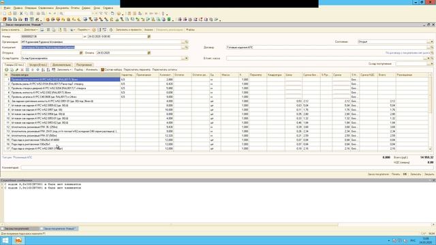Click magnifier icon next to Организация field
The height and width of the screenshot is (245, 436).
[x=187, y=42]
